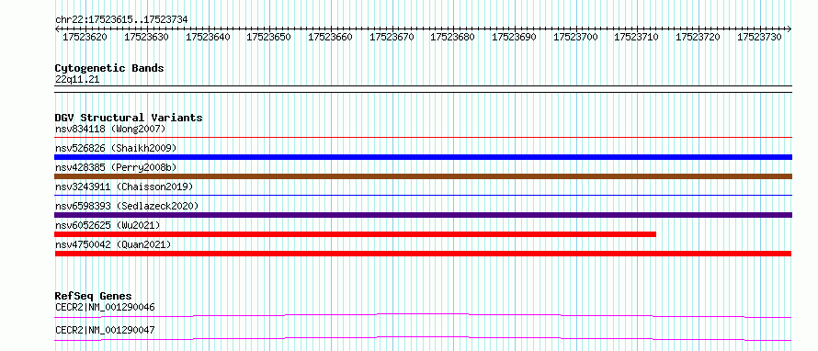The width and height of the screenshot is (818, 351).
Task: Select the shorter red nsv6052625 Wu2021 bar
Action: (356, 234)
